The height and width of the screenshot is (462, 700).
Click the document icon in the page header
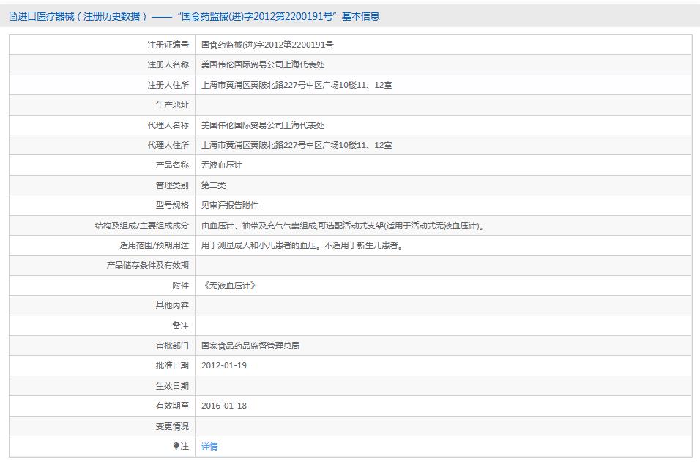click(x=13, y=16)
